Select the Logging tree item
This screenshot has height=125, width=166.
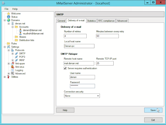[19, 70]
